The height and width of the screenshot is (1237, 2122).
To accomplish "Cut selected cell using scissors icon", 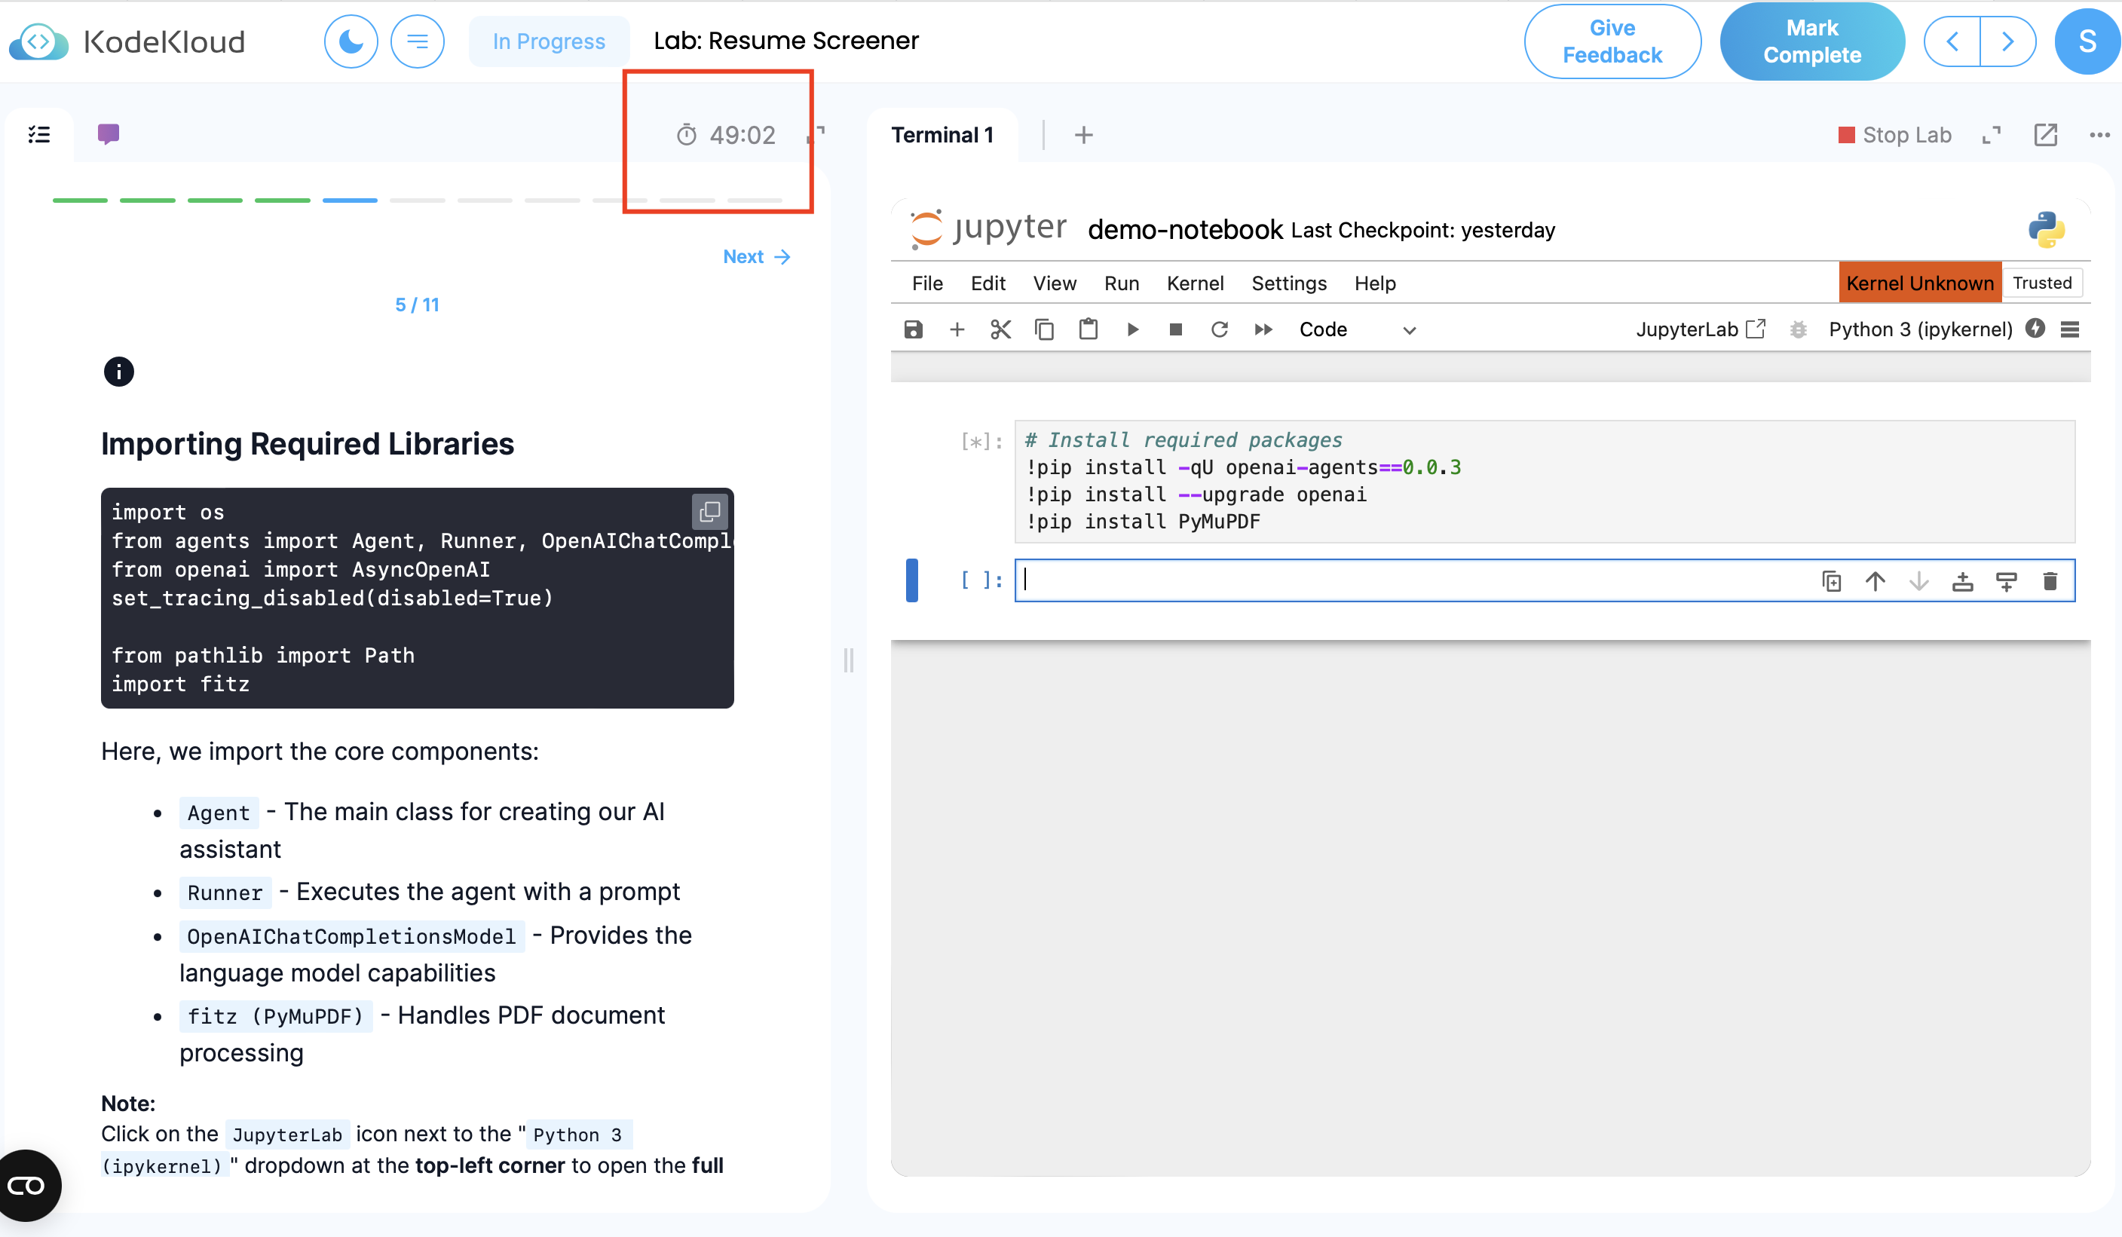I will (x=1000, y=329).
